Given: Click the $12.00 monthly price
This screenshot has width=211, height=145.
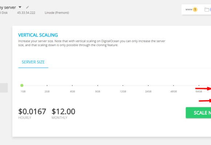Looking at the screenshot, I should pyautogui.click(x=63, y=111).
